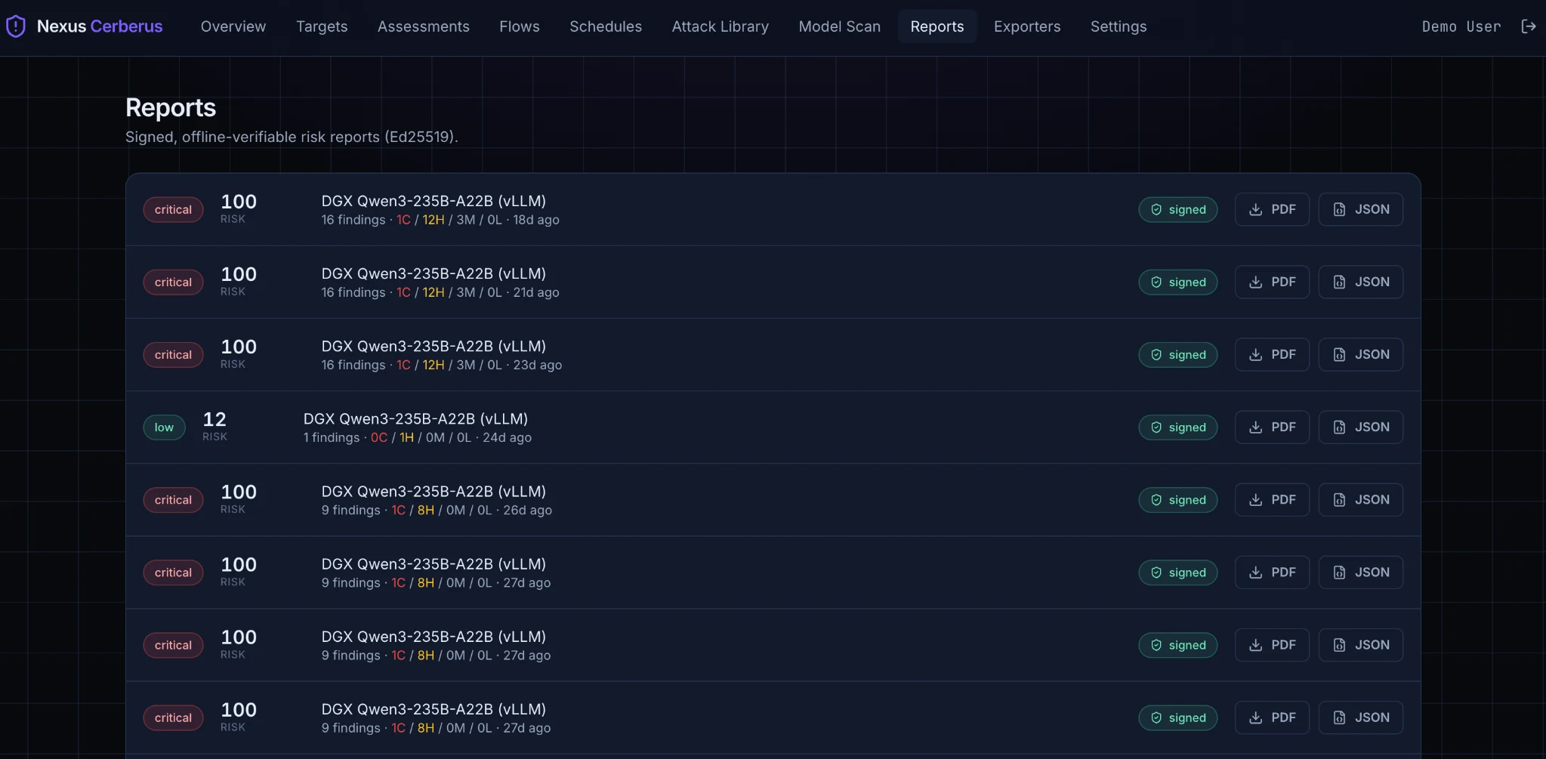The height and width of the screenshot is (759, 1546).
Task: Open the Exporters tab
Action: [x=1027, y=26]
